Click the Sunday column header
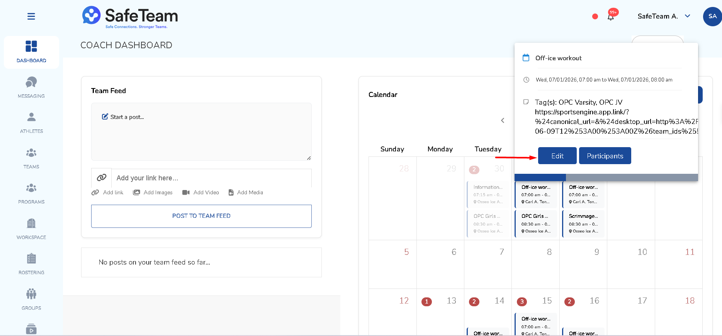 (392, 149)
